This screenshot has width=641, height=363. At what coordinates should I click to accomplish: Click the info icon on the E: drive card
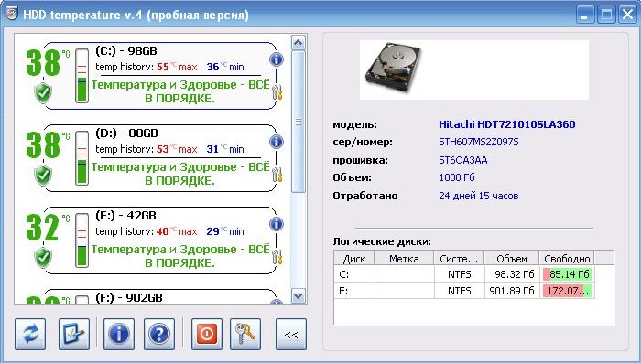(x=277, y=224)
